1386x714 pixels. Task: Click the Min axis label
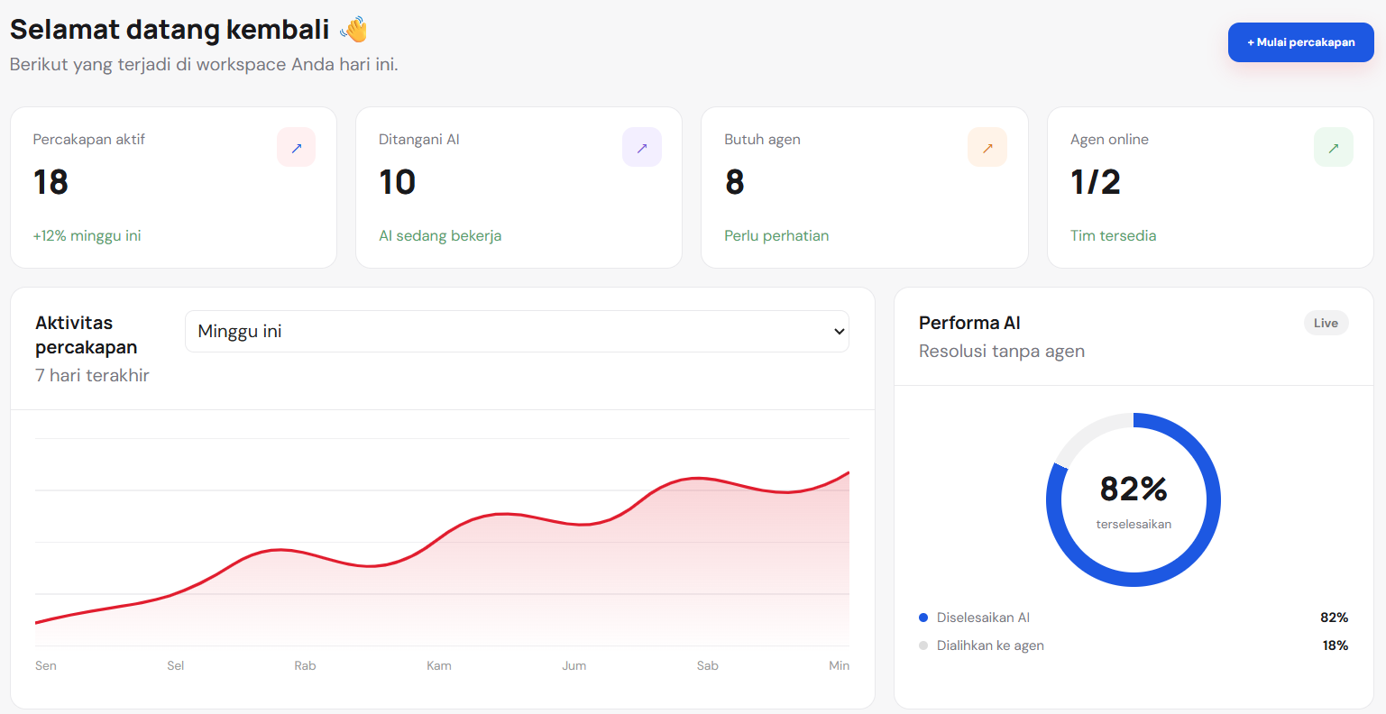840,665
